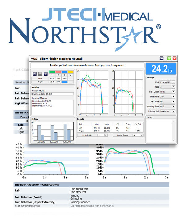Open the Rest Time dropdown
186x217 pixels.
tap(173, 101)
